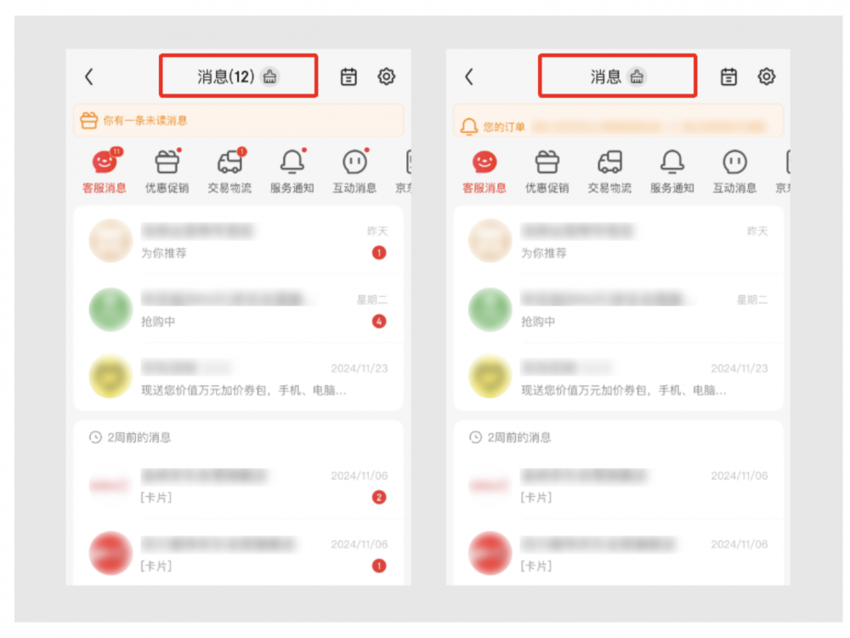
Task: Select 交易物流 tab on right screen
Action: tap(609, 171)
